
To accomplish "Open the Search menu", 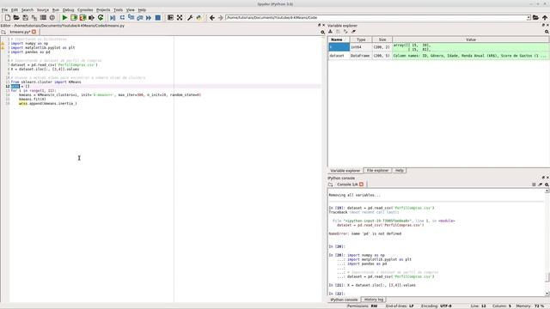I will pos(27,9).
